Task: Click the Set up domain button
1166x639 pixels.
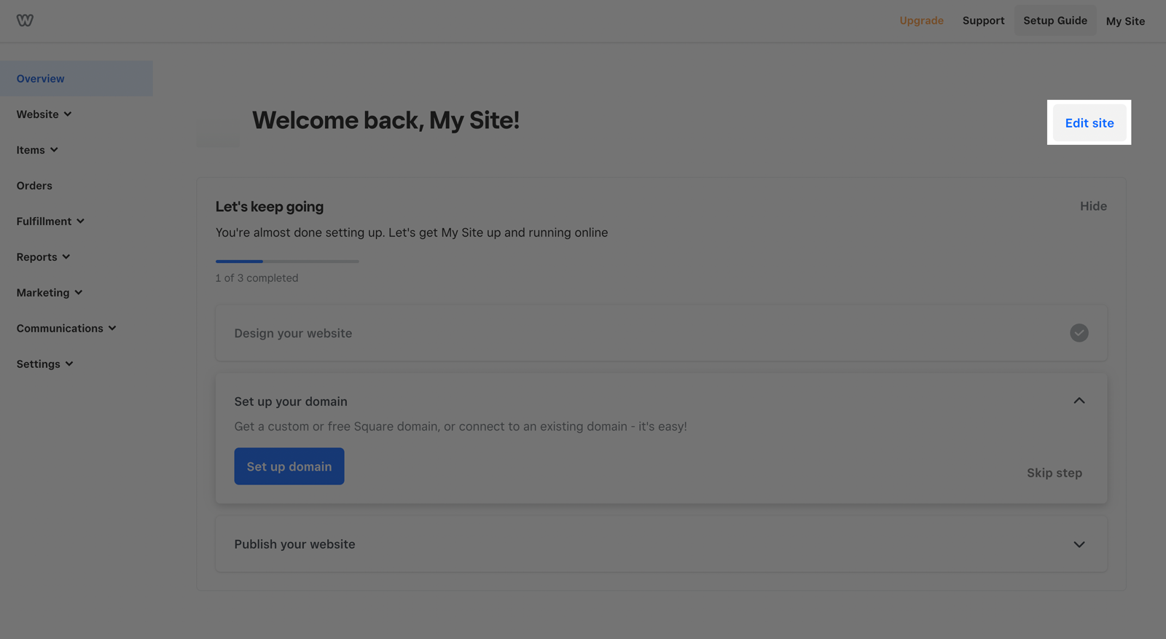Action: point(289,466)
